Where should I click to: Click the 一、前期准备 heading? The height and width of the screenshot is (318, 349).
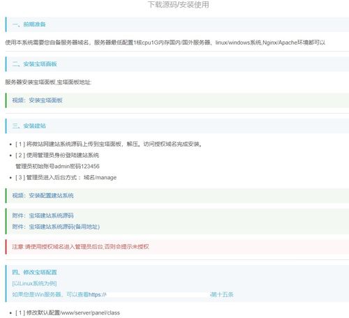tap(29, 24)
